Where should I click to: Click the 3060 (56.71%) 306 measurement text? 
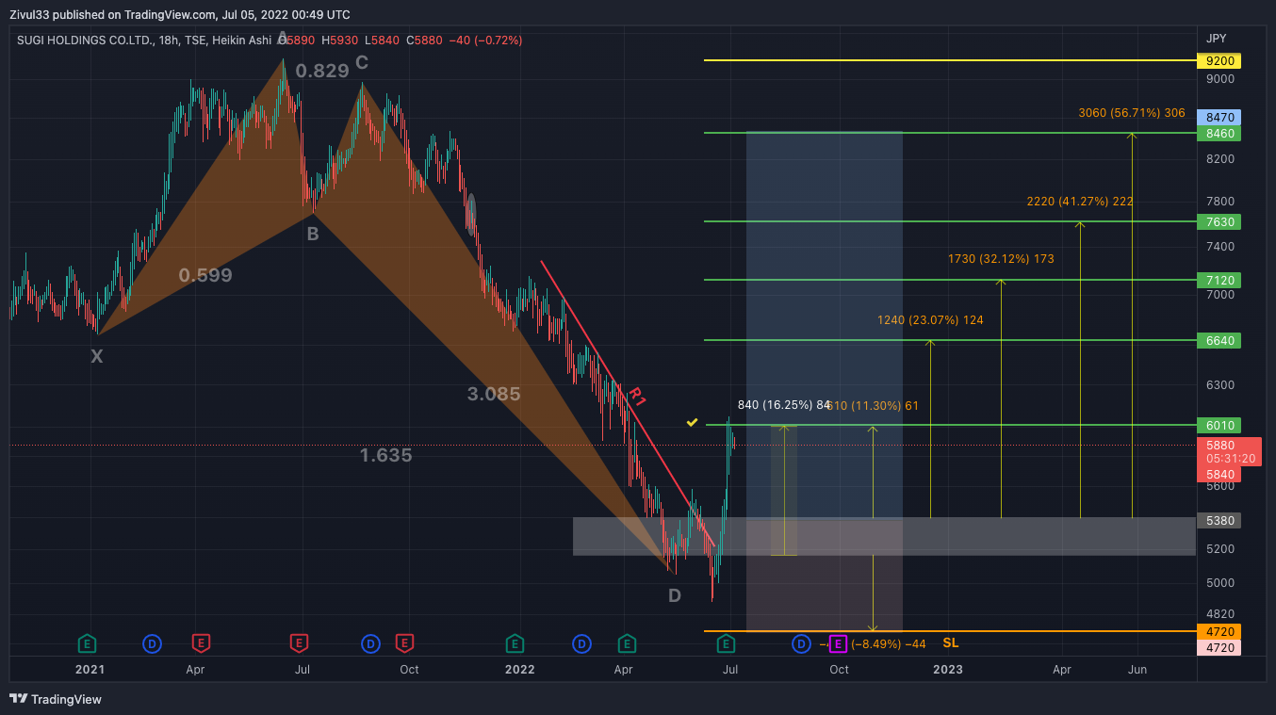click(1132, 113)
